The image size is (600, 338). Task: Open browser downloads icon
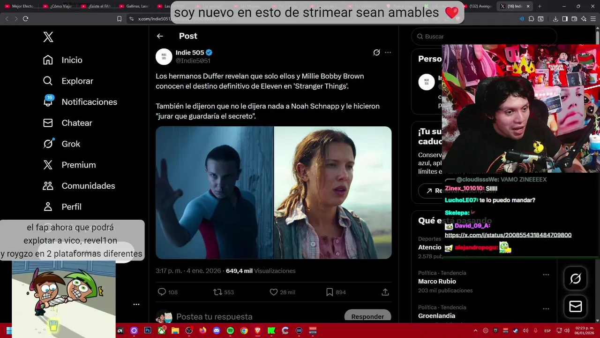(x=555, y=19)
